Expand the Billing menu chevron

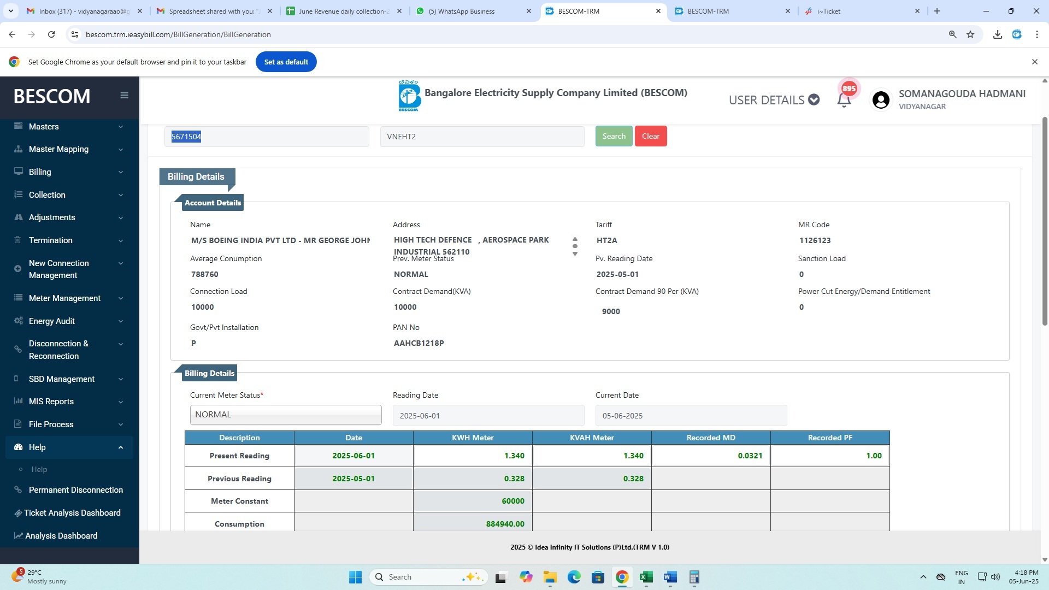[x=121, y=172]
